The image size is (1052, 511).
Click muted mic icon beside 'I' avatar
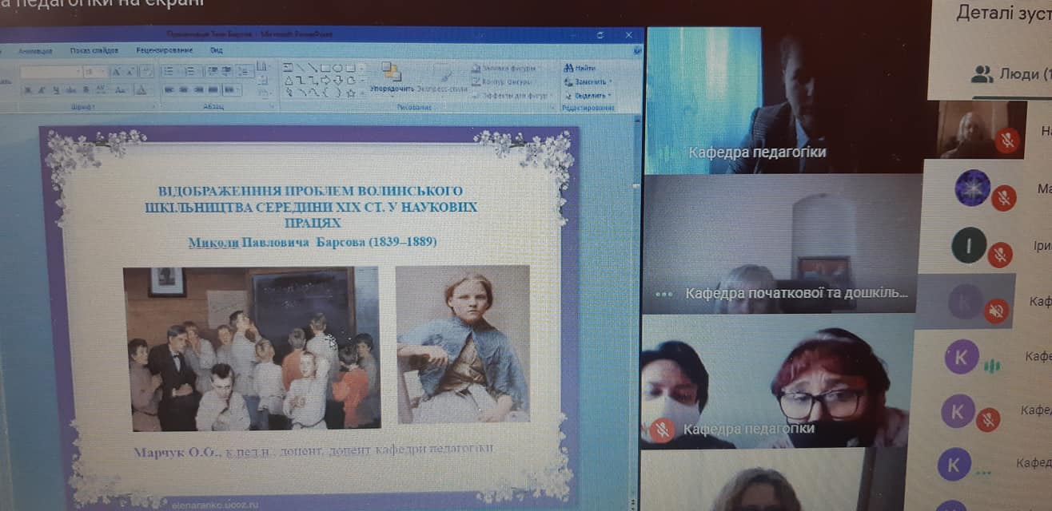999,255
